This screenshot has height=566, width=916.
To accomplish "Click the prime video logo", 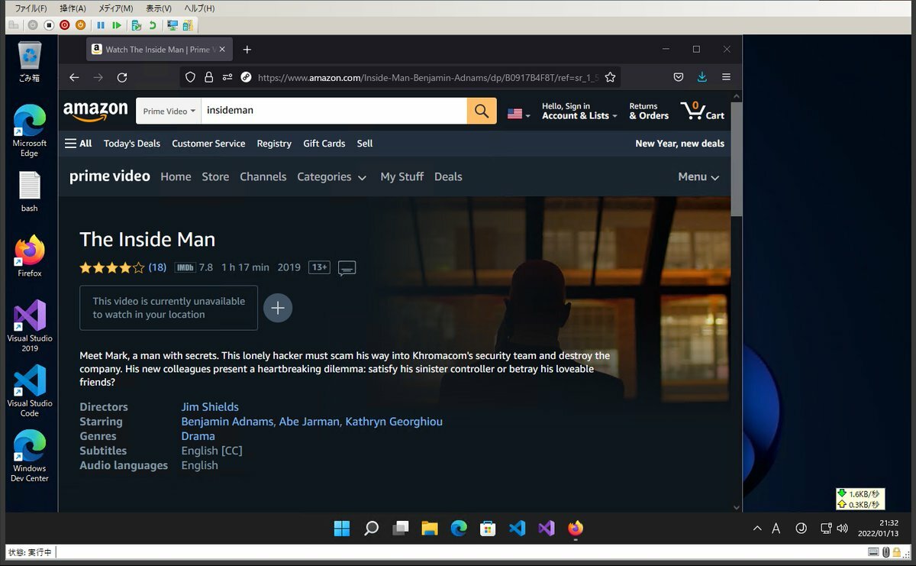I will [110, 176].
